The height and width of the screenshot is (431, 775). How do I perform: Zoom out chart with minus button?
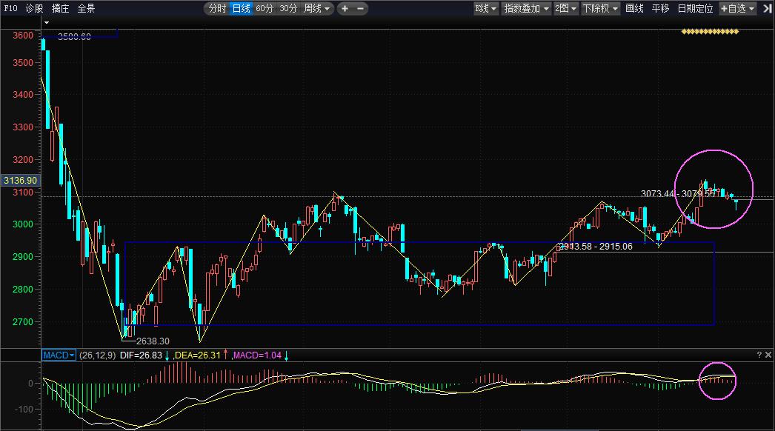click(x=361, y=9)
